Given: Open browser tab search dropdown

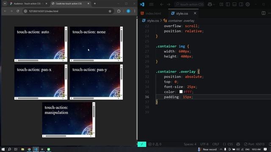Looking at the screenshot, I should tap(5, 4).
